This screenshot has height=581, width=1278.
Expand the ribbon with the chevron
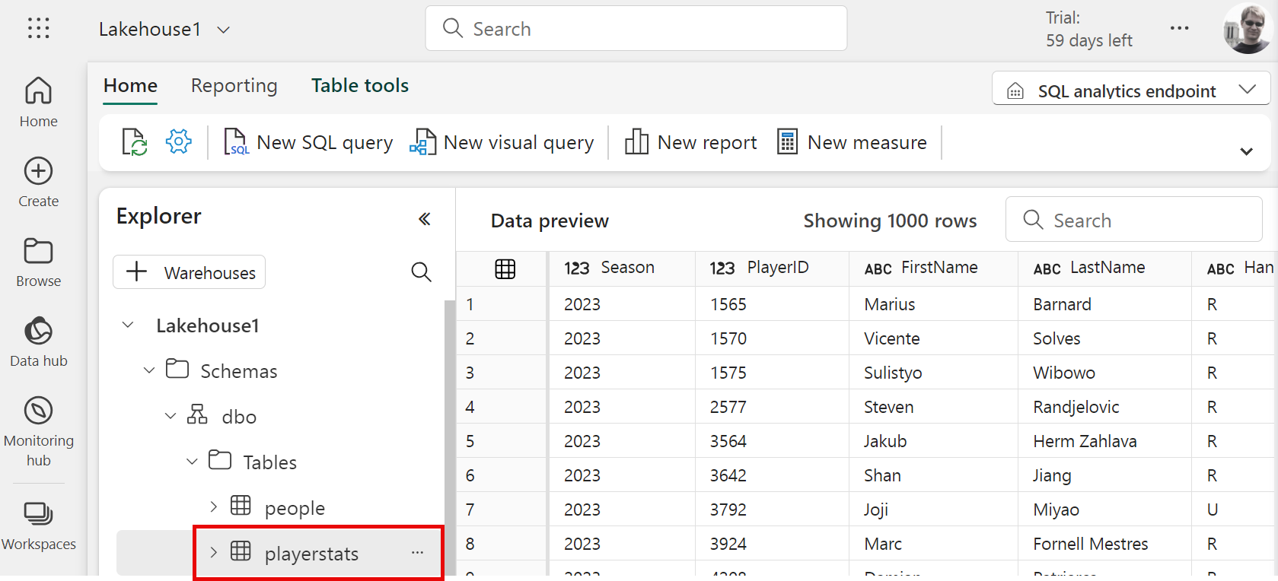[1246, 151]
